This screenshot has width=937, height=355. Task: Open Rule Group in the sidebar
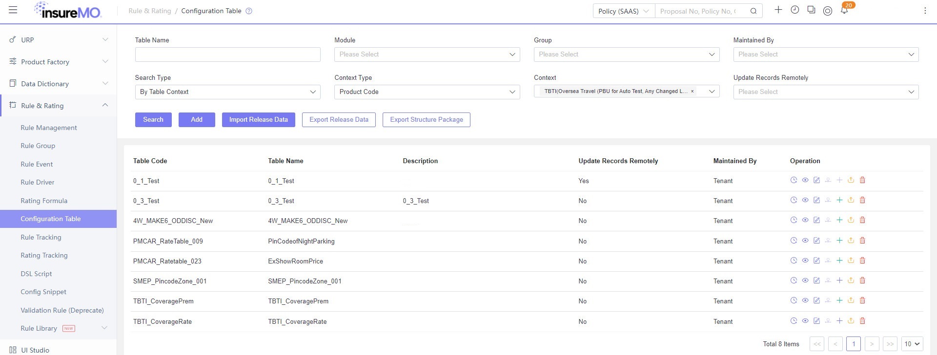38,146
